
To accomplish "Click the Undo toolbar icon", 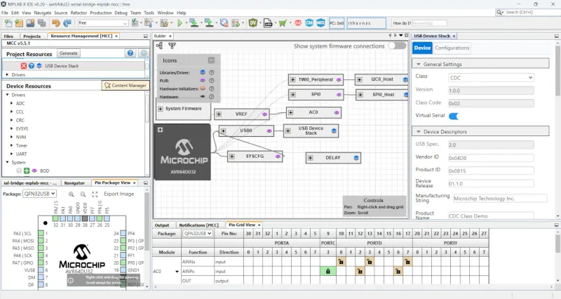I will tap(56, 23).
